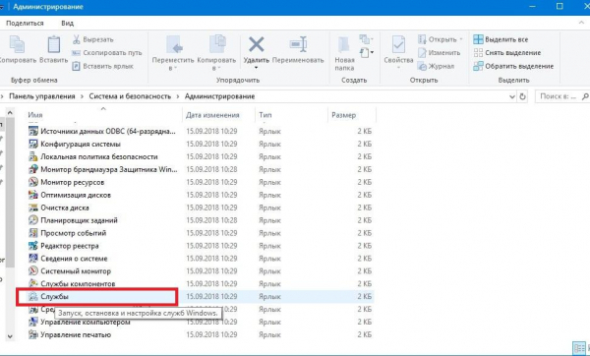Click the Редактор реестра file name
This screenshot has width=590, height=356.
tap(70, 246)
